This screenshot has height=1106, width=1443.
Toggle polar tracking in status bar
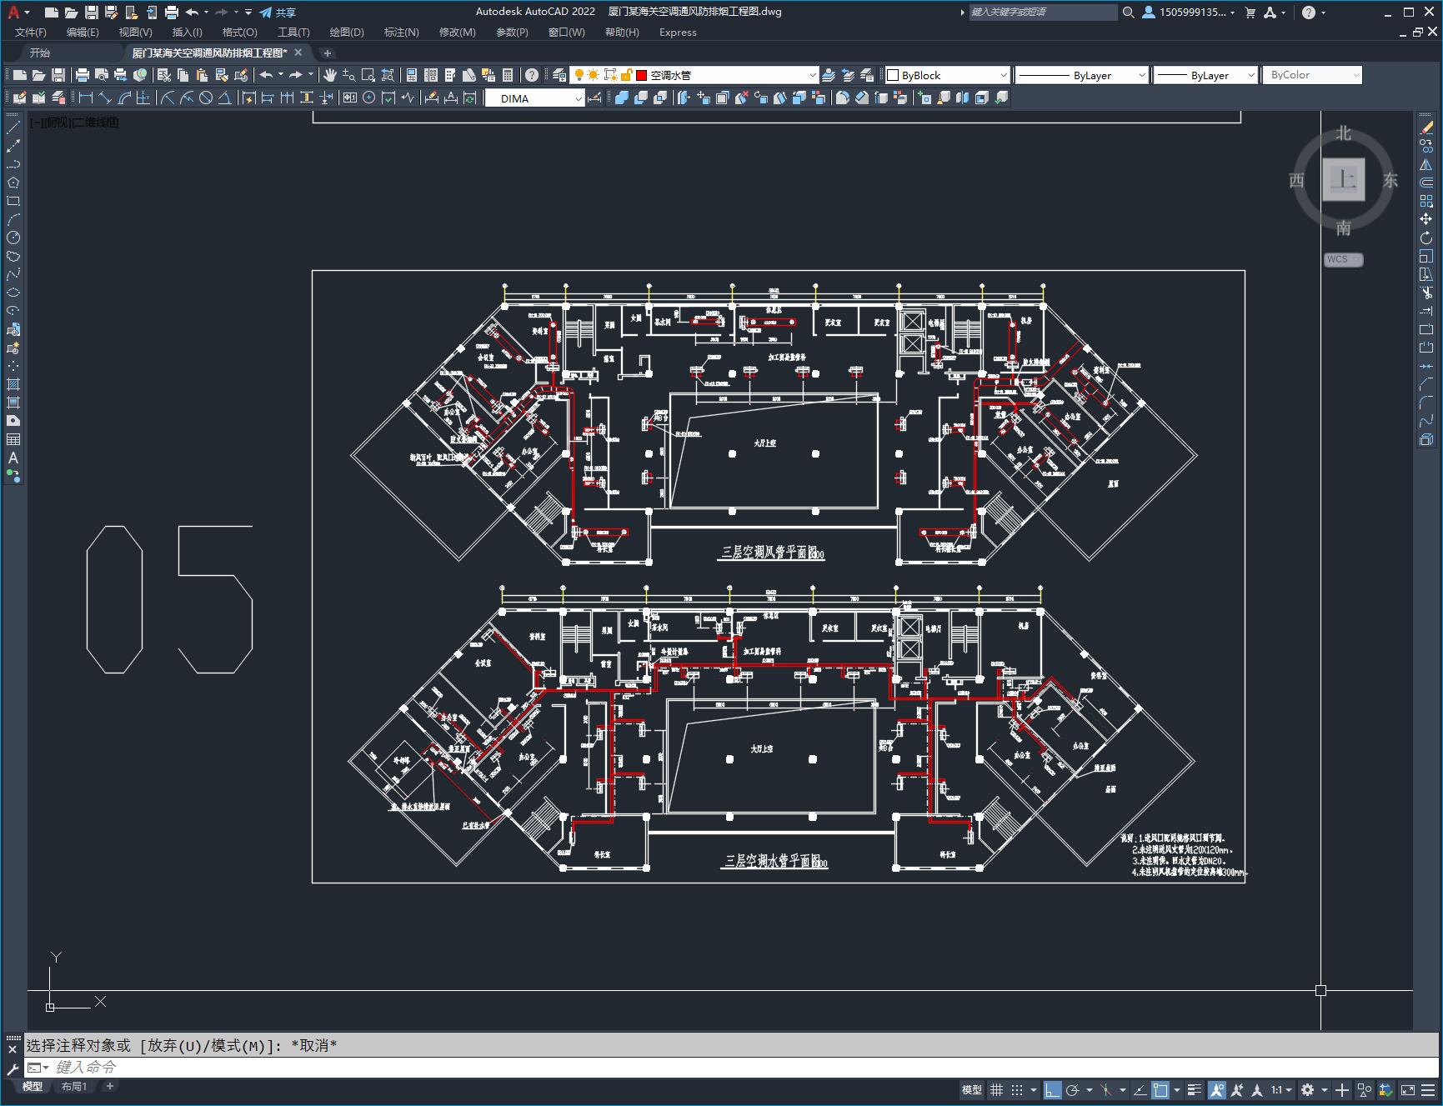(1073, 1089)
